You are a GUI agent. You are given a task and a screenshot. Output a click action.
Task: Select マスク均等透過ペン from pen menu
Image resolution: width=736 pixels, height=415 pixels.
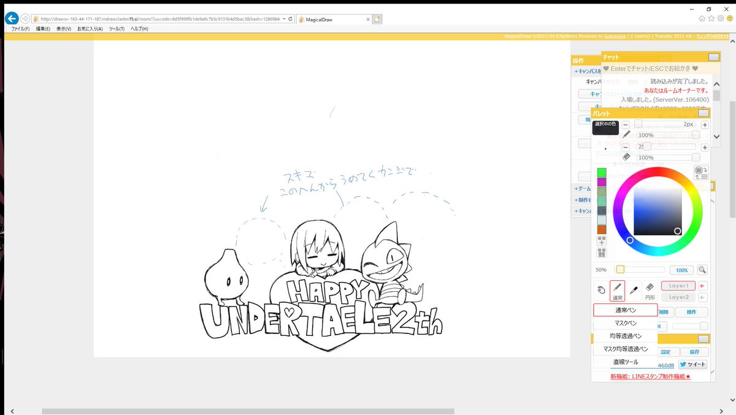(x=626, y=349)
